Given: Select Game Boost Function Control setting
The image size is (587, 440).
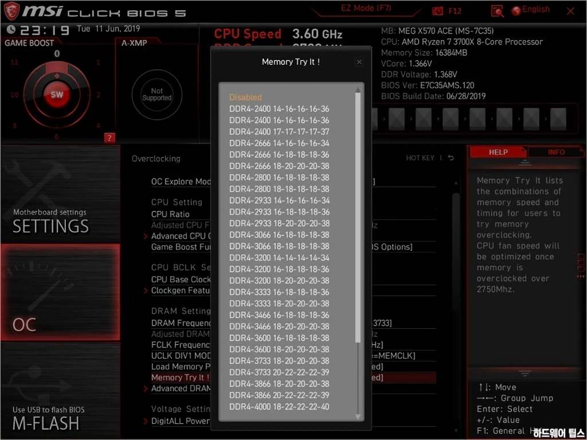Looking at the screenshot, I should [x=181, y=247].
